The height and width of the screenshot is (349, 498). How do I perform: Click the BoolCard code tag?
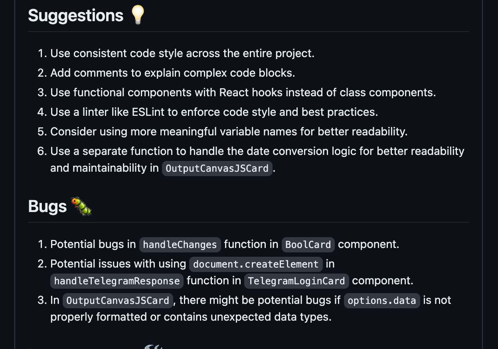(308, 245)
